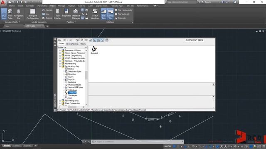
Task: Click the Search icon in DesignCenter
Action: tap(82, 40)
